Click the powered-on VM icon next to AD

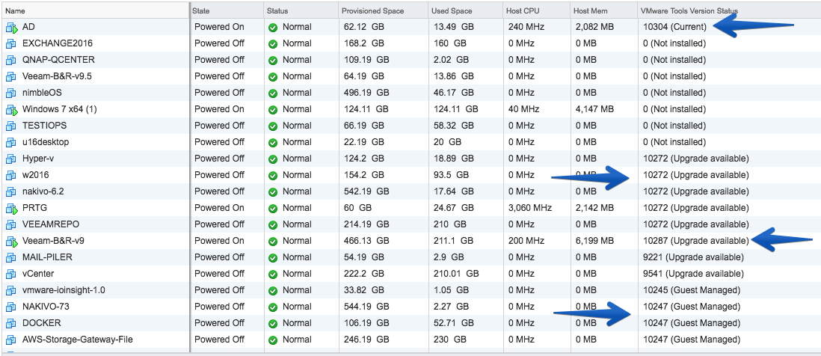(11, 27)
